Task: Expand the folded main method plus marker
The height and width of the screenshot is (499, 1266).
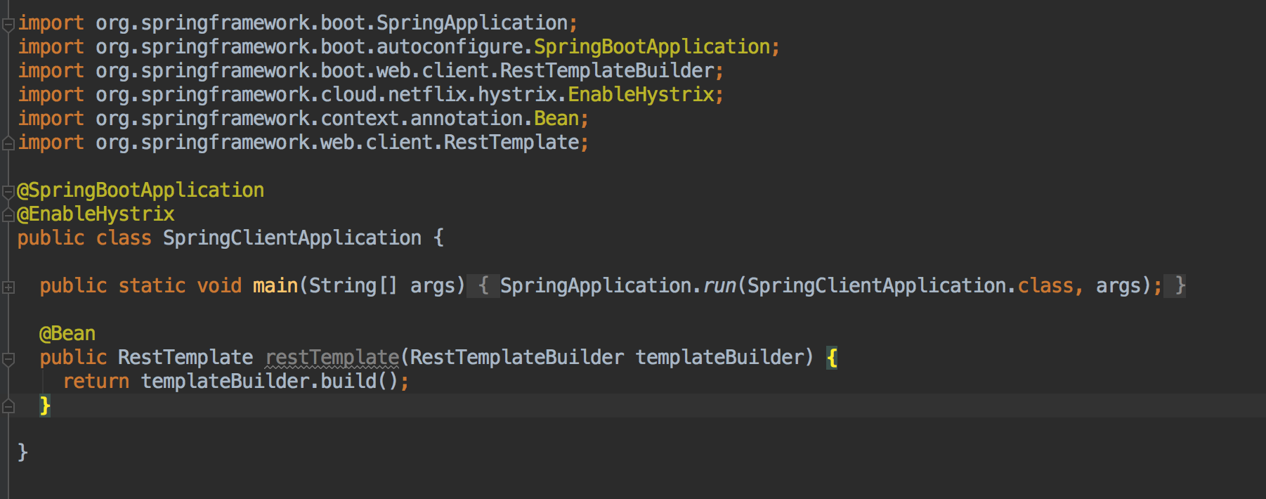Action: coord(8,287)
